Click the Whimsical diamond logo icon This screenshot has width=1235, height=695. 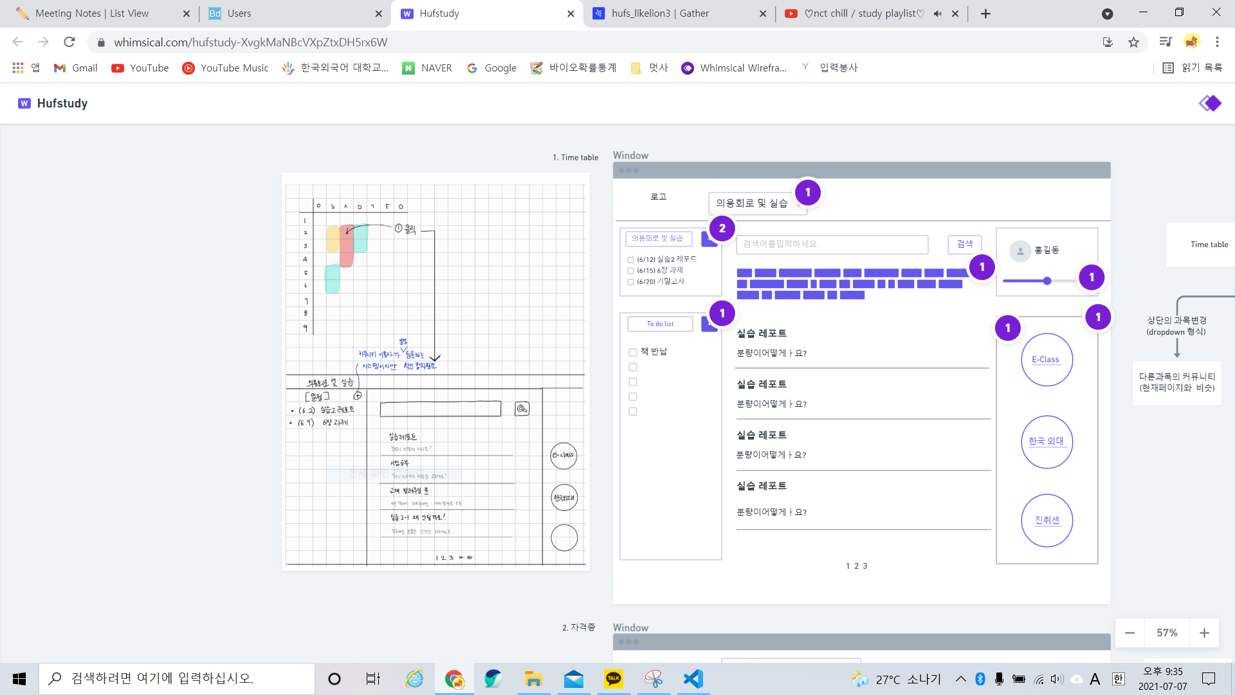tap(1210, 104)
